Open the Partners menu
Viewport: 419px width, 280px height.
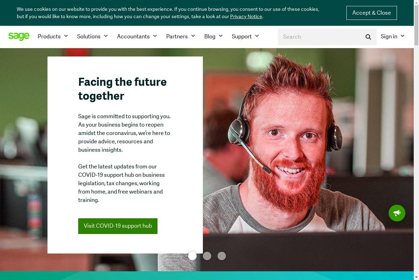click(x=181, y=36)
